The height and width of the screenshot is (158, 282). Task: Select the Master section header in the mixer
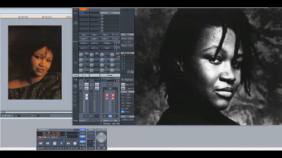click(110, 75)
